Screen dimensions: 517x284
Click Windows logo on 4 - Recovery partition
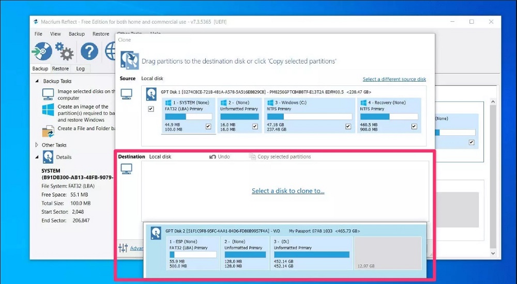[363, 103]
